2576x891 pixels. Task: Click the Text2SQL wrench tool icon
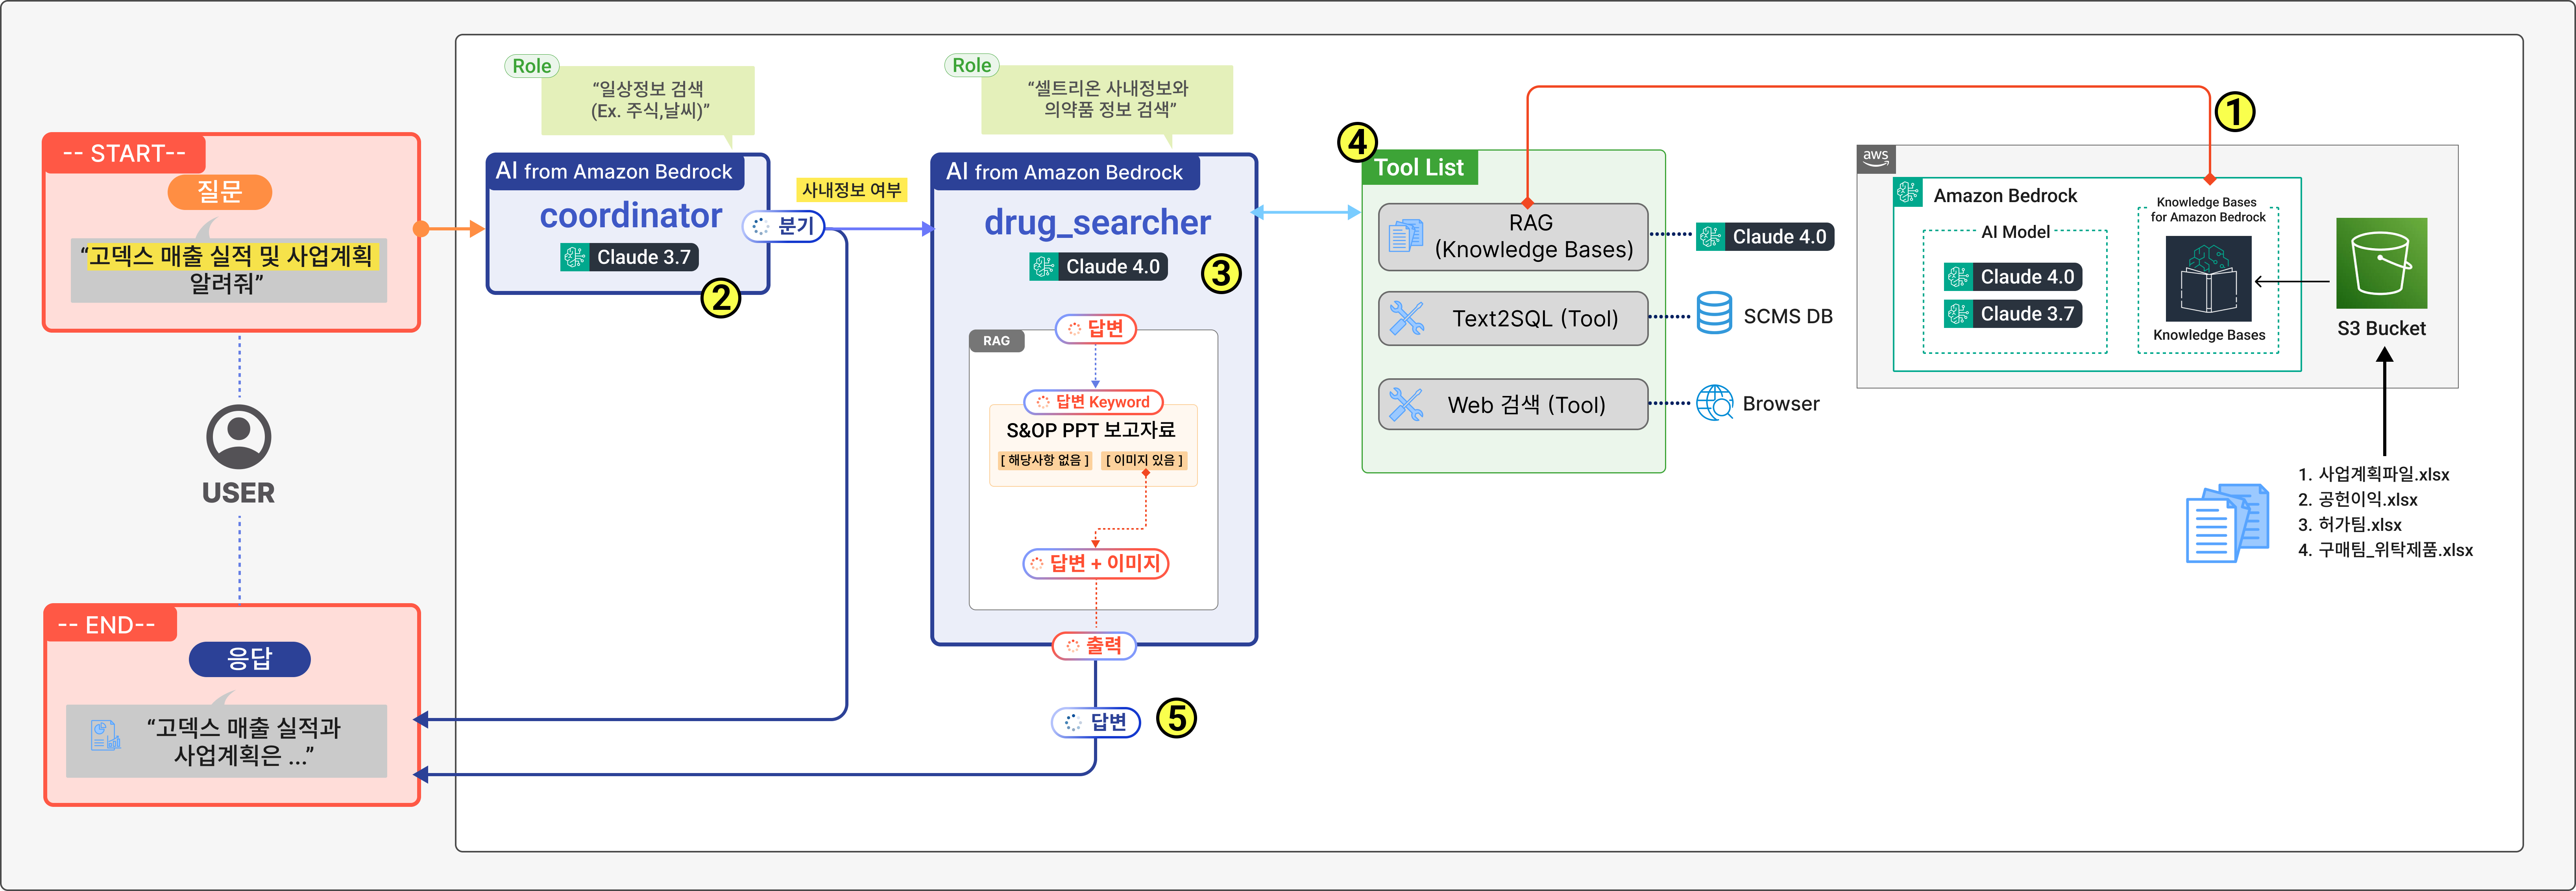click(1406, 318)
